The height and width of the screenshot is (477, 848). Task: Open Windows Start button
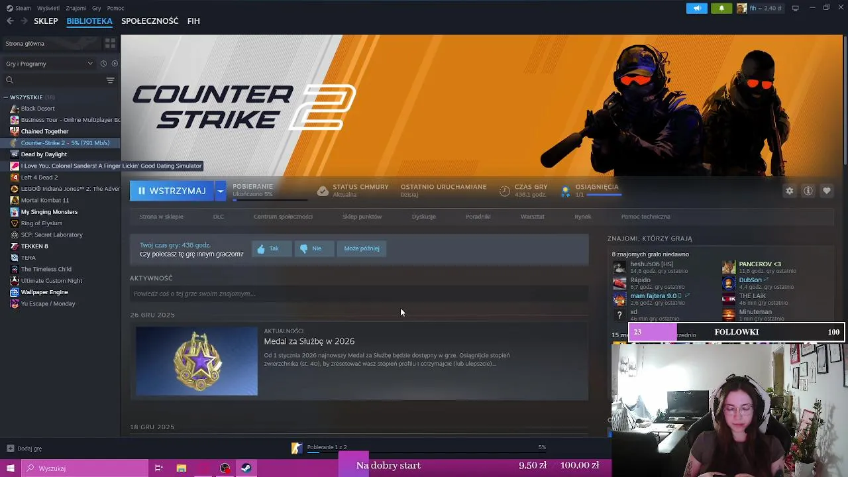[10, 468]
